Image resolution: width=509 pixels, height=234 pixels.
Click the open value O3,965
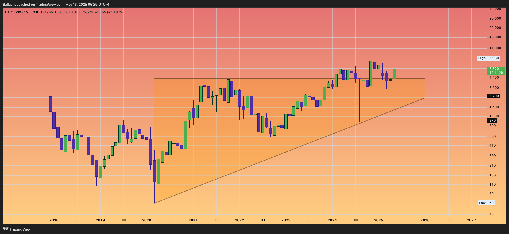pos(47,12)
